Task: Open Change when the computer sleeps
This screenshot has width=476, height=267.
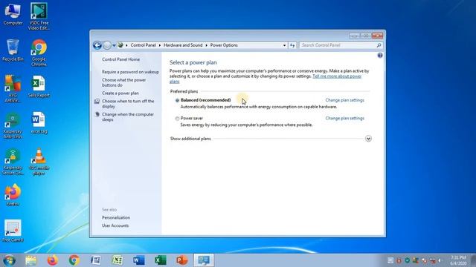Action: (x=128, y=117)
